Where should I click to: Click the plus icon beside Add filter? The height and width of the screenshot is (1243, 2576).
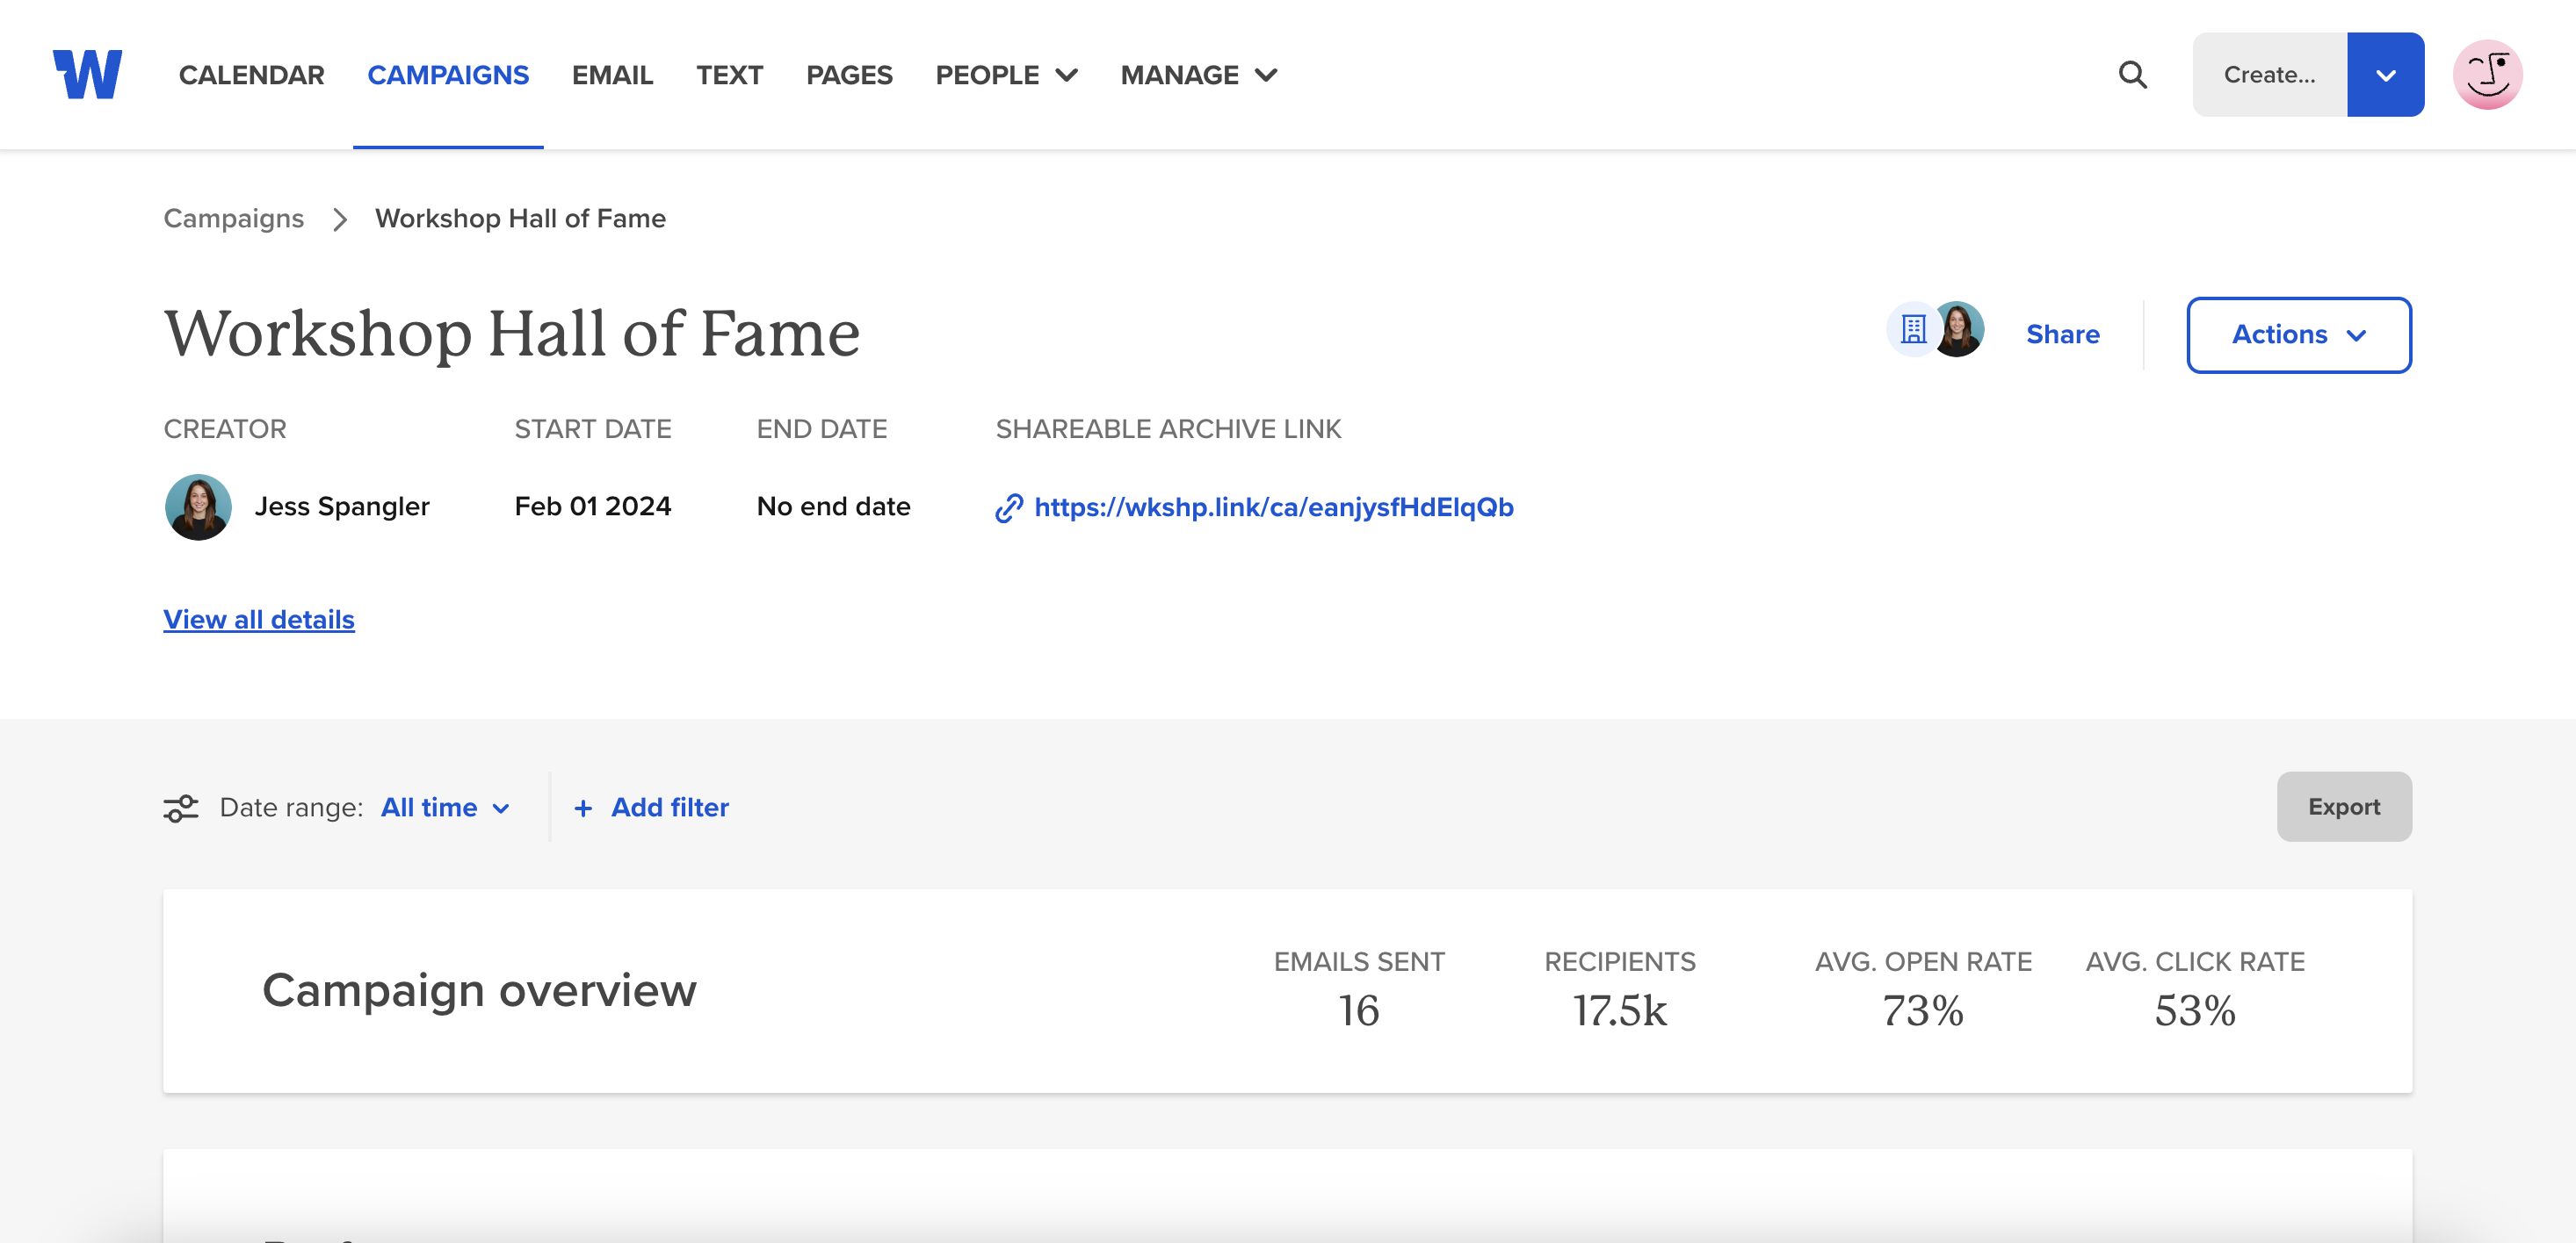pos(583,808)
